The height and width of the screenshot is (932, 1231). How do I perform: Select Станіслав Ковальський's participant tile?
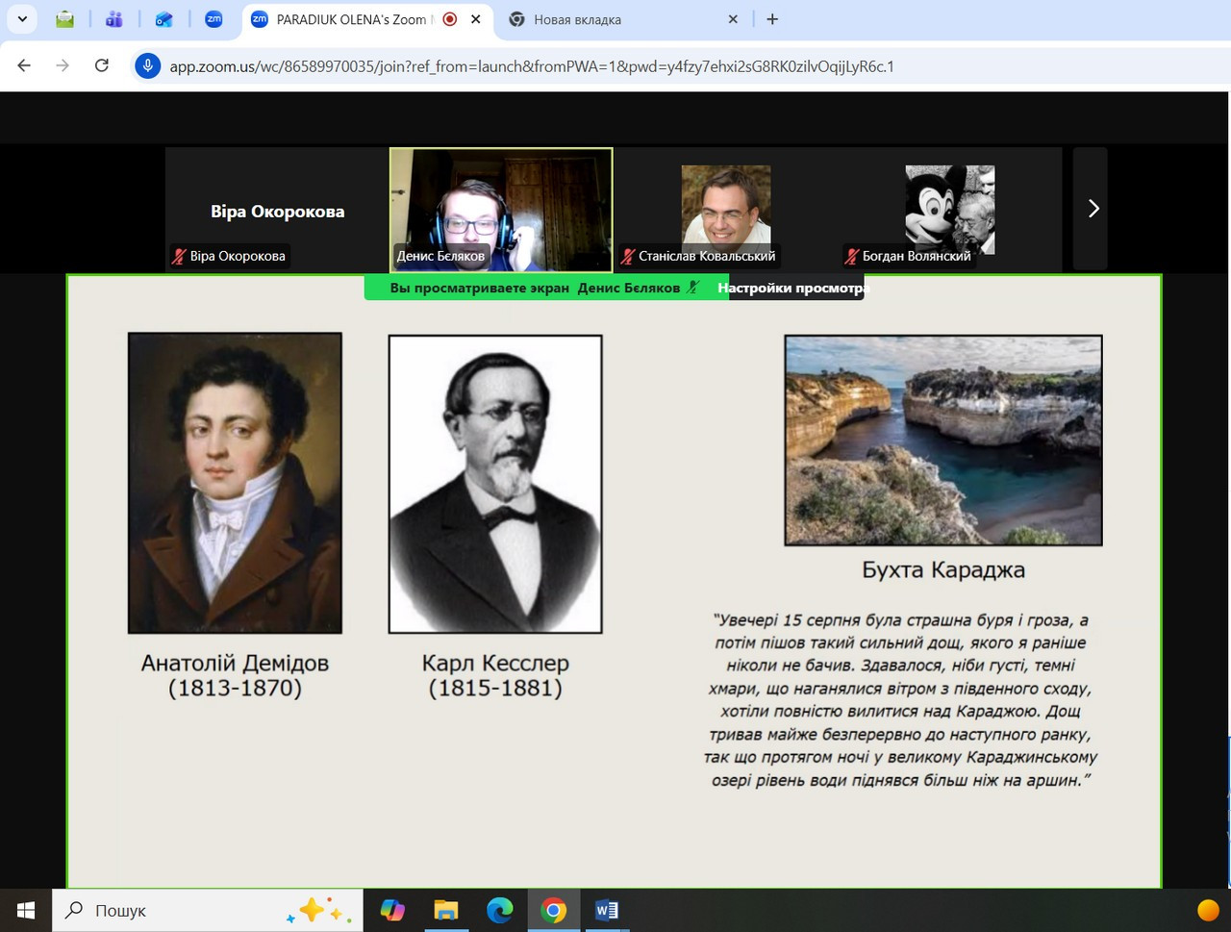point(725,210)
